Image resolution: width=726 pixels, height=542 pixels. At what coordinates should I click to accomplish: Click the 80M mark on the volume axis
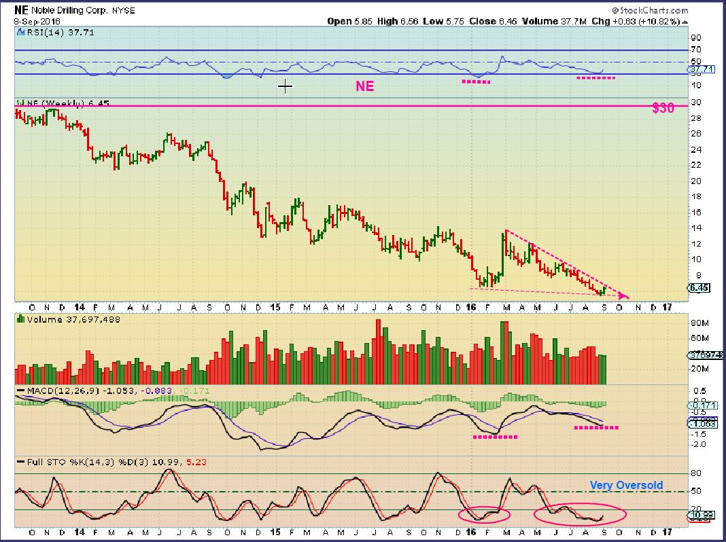[699, 323]
